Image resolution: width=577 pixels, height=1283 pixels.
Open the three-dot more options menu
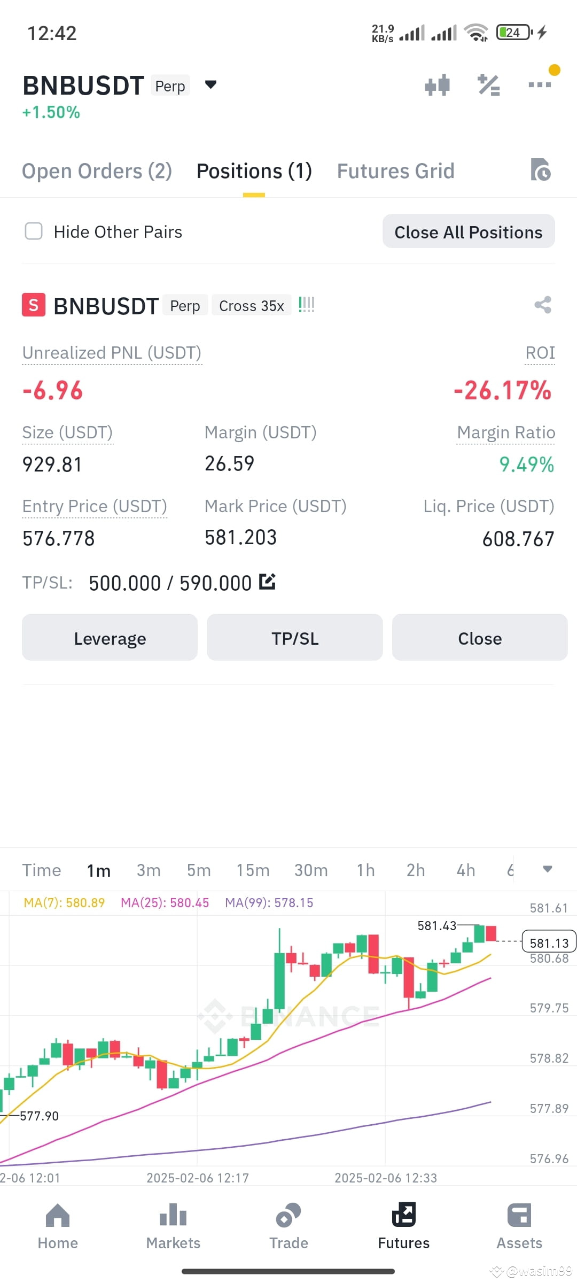(540, 84)
